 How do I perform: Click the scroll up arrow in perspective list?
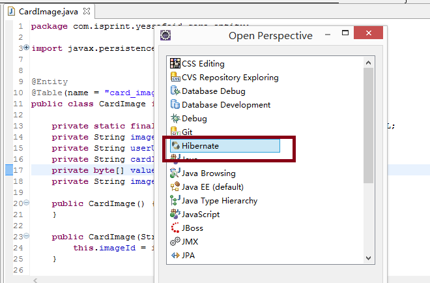tap(368, 63)
